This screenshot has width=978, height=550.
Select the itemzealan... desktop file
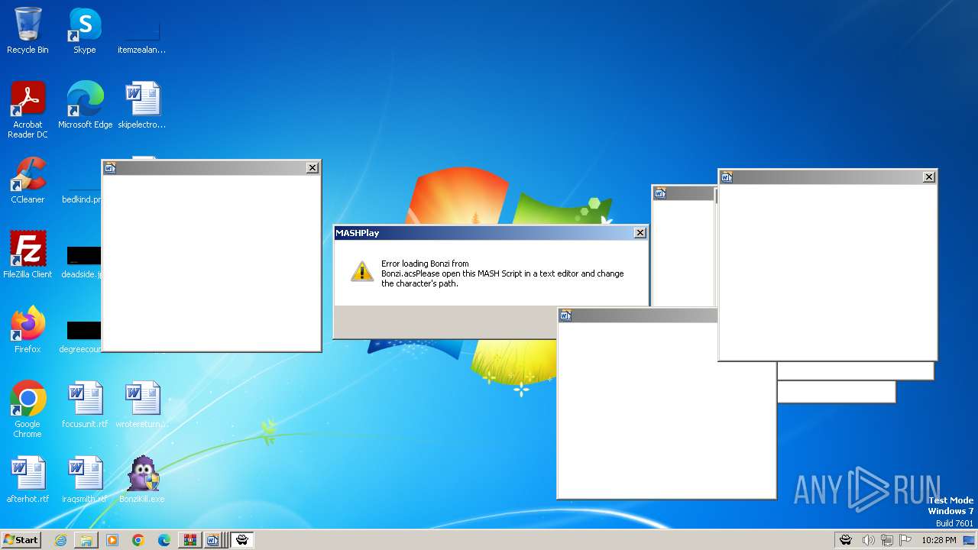pyautogui.click(x=142, y=34)
